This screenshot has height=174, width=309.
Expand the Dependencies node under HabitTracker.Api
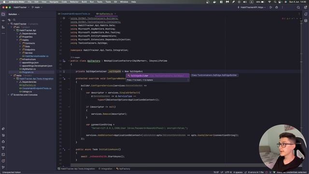coord(17,34)
